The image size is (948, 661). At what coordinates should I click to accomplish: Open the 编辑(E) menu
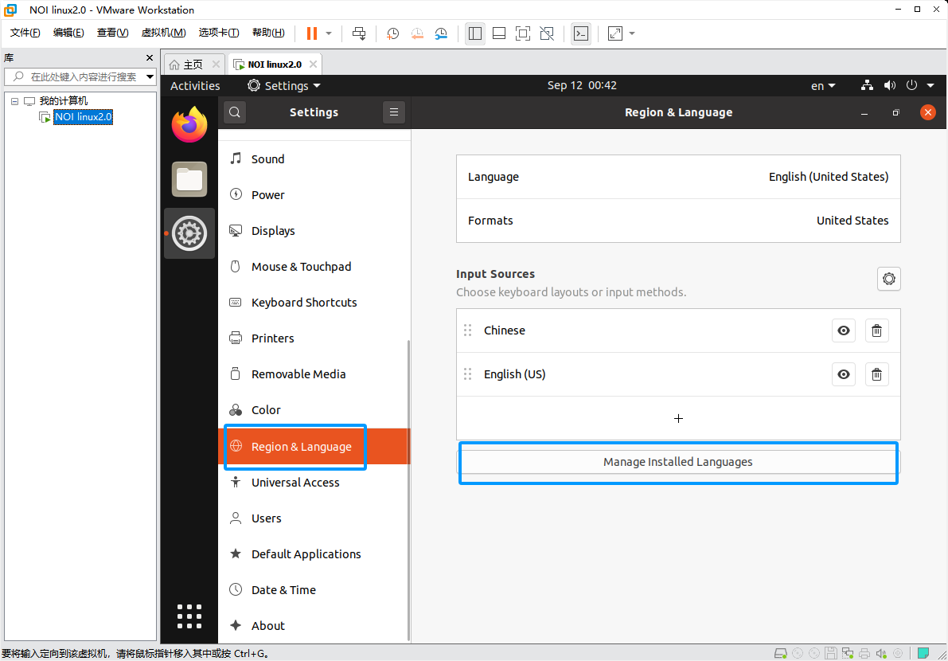coord(68,33)
